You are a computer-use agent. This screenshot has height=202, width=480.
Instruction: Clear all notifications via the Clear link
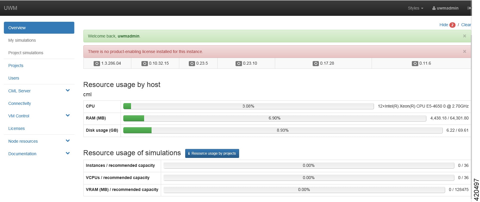pos(466,25)
